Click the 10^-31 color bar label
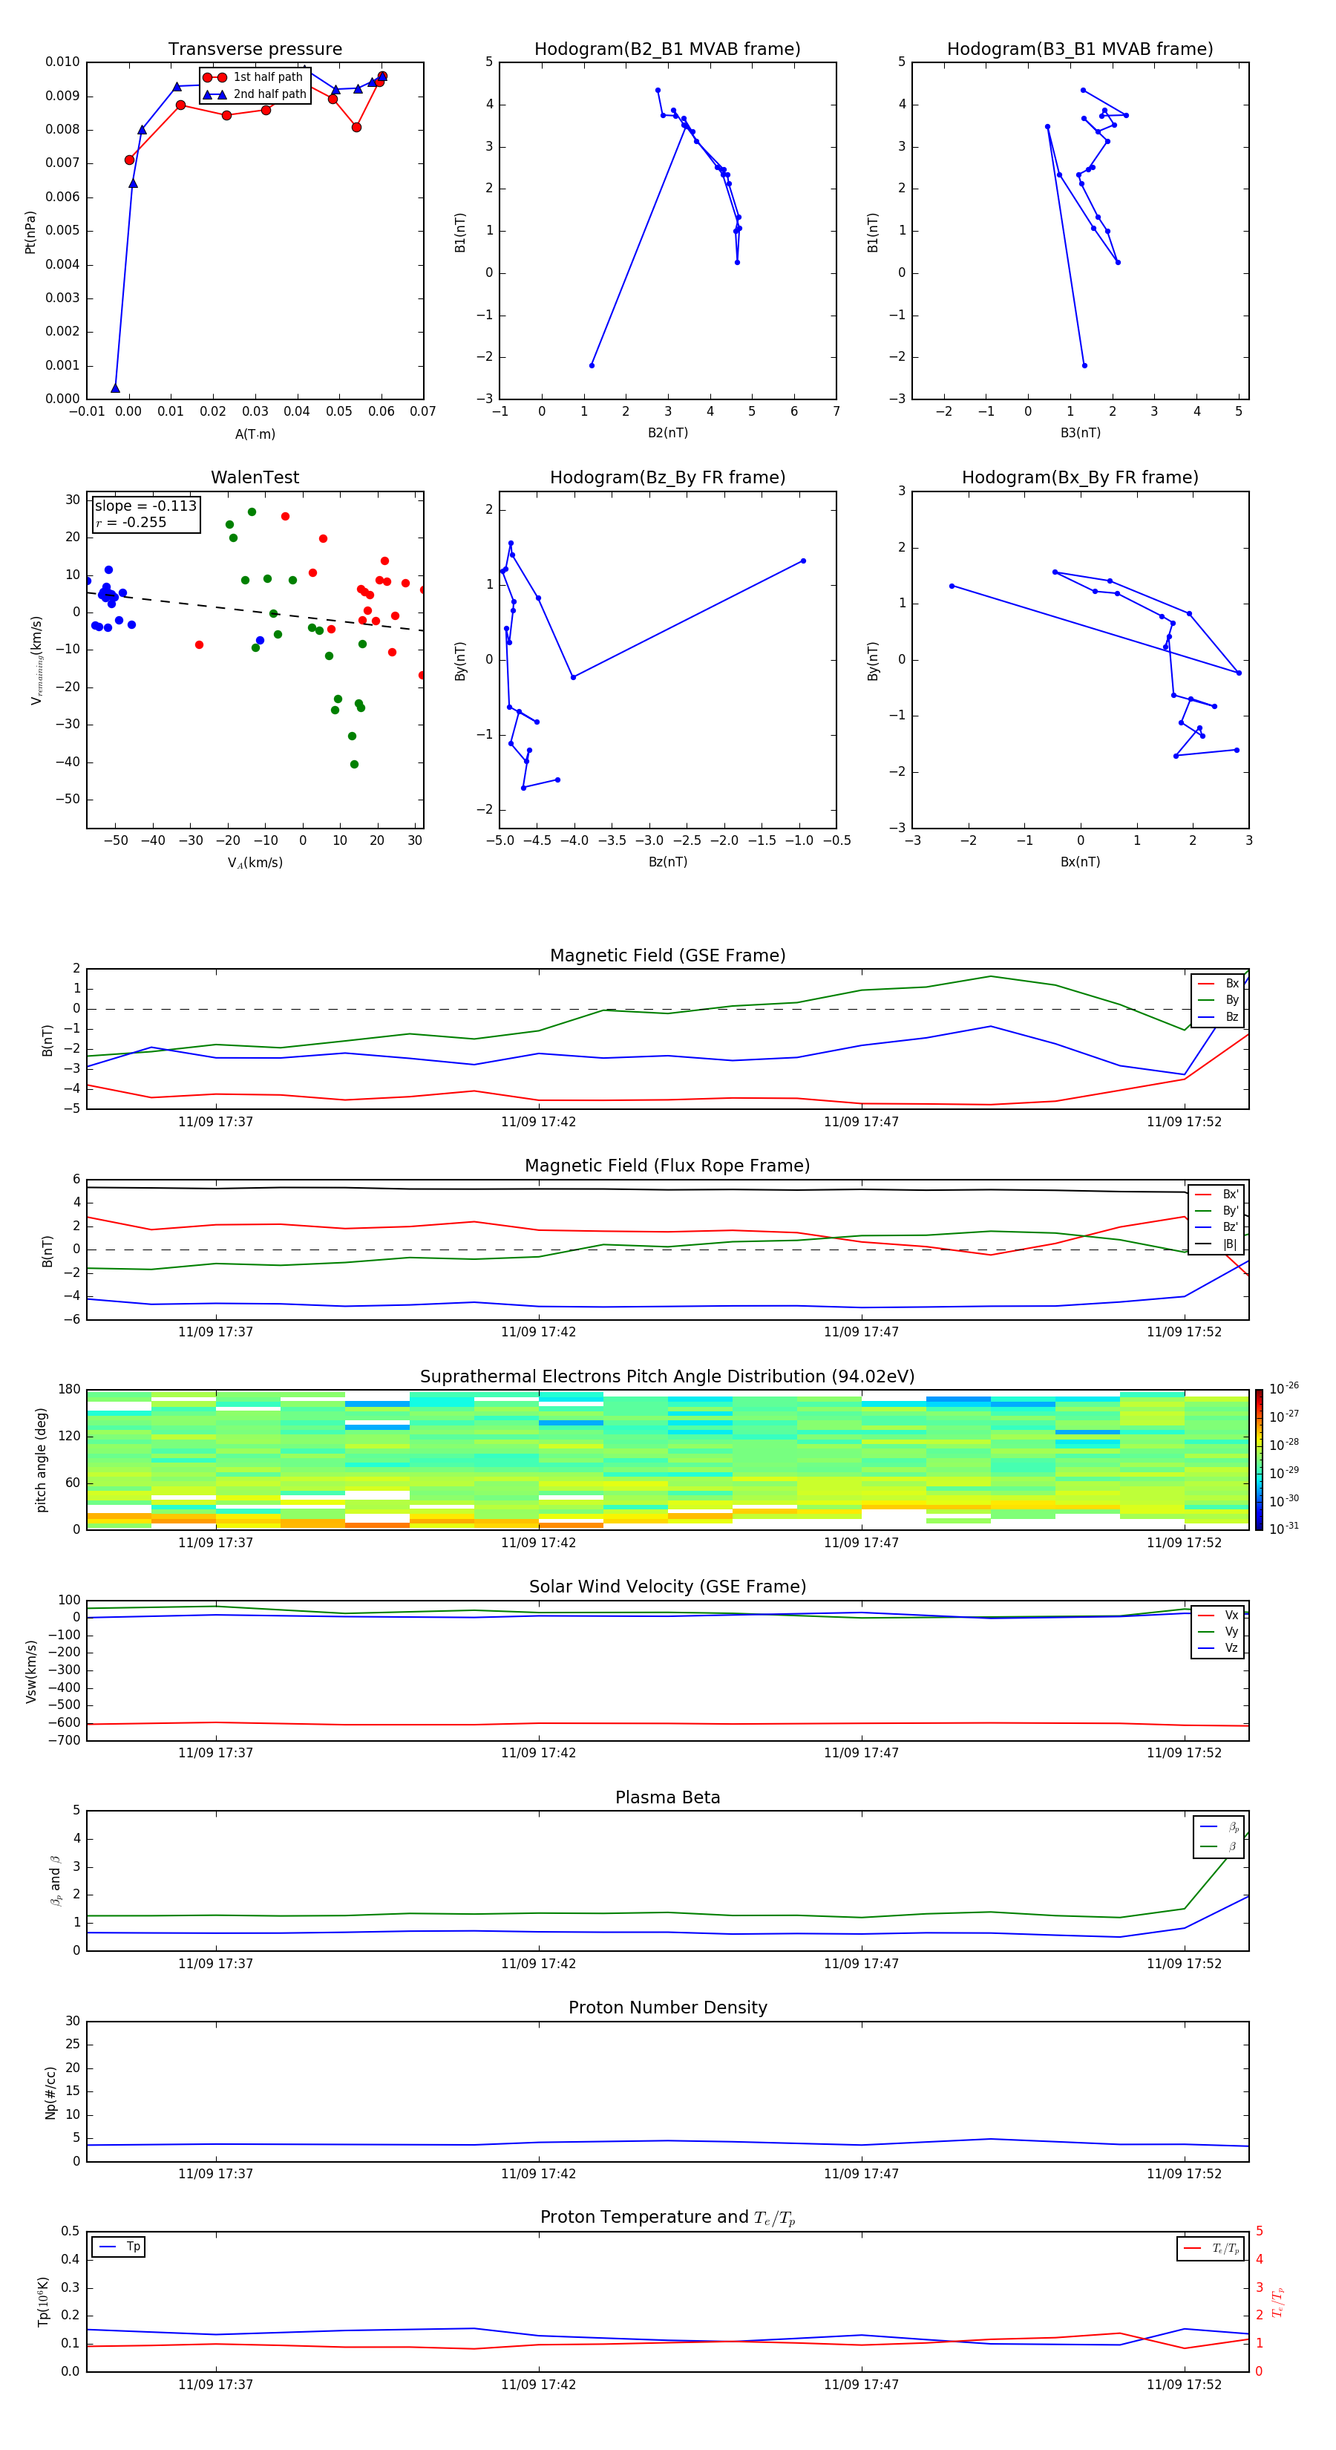The image size is (1336, 2450). point(1284,1529)
